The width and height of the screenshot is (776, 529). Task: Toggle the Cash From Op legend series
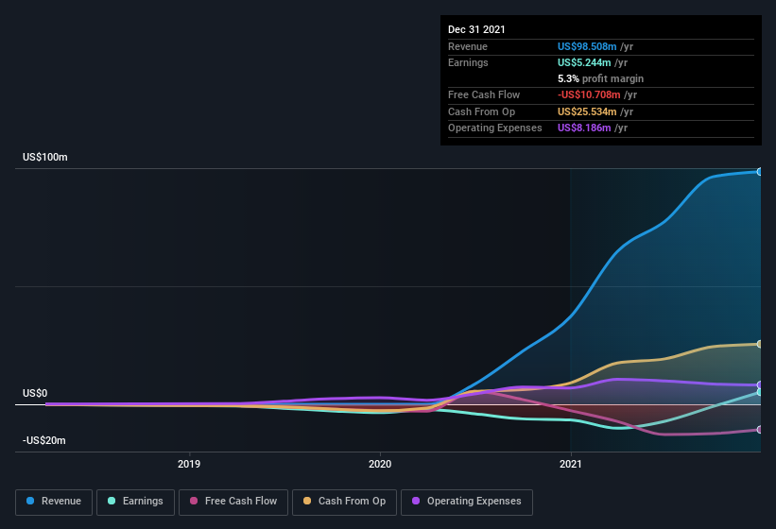(x=344, y=502)
